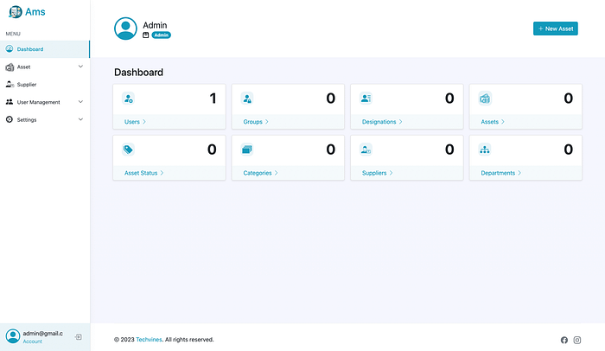Click the admin@gmail.c email text
The image size is (605, 351).
coord(43,333)
